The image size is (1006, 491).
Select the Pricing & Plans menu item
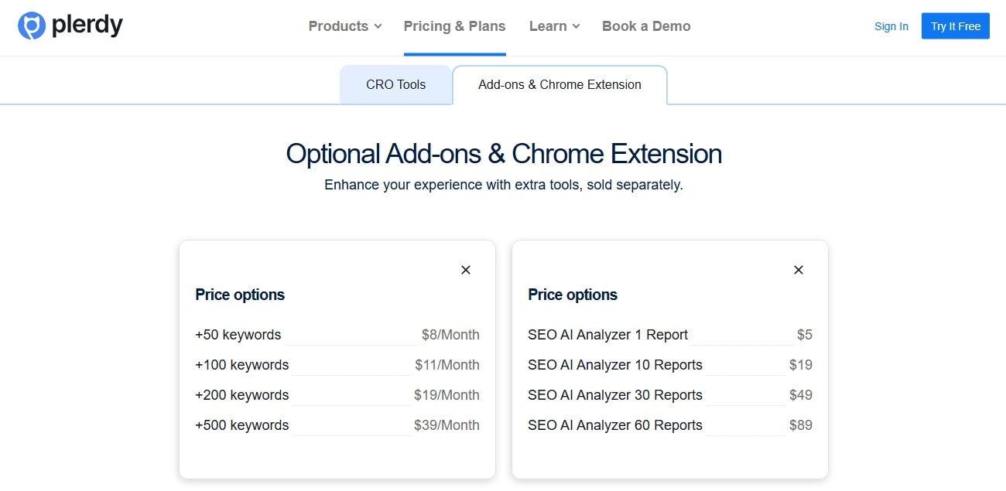click(x=454, y=26)
